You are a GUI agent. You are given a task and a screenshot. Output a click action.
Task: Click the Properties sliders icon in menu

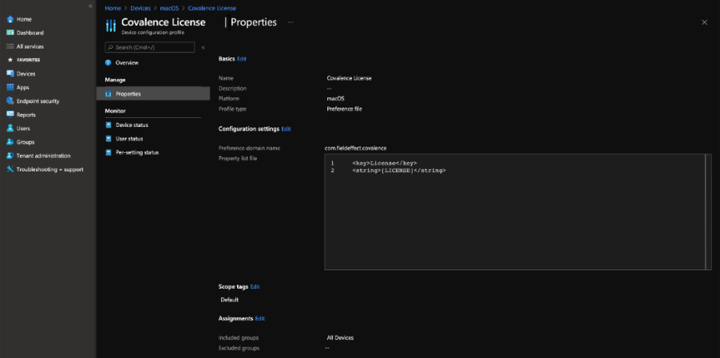point(109,94)
